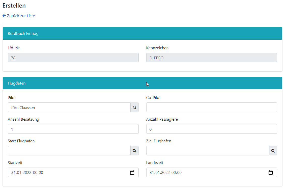Click the Erstellen page heading

pos(14,6)
